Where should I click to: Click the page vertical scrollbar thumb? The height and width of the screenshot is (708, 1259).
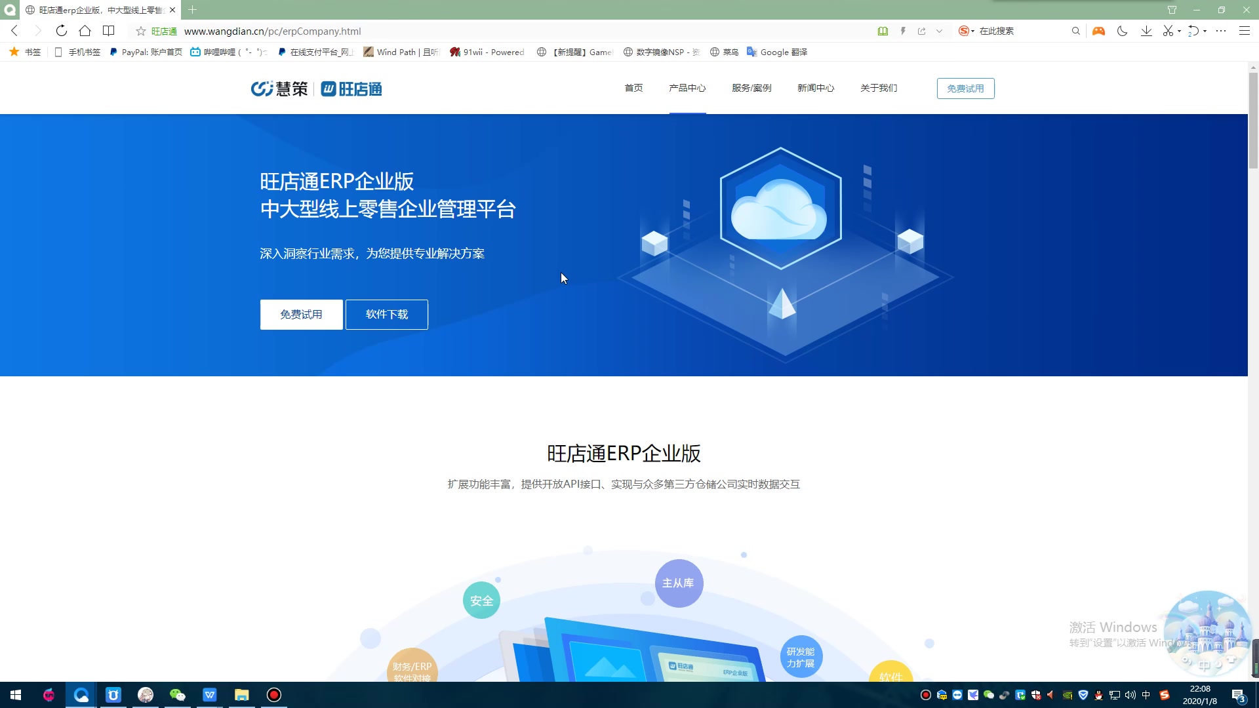click(x=1253, y=120)
